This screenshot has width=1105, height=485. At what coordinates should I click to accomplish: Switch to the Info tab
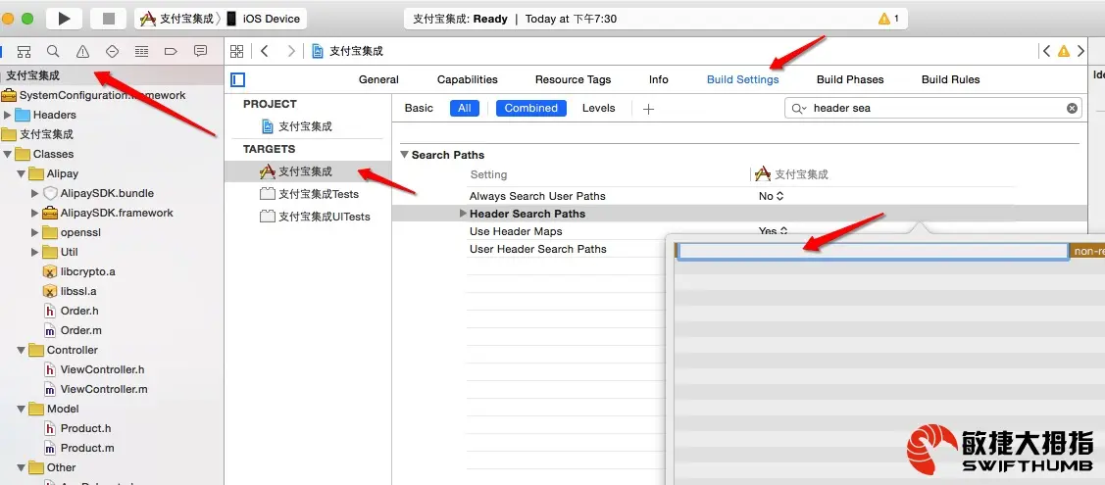point(658,79)
